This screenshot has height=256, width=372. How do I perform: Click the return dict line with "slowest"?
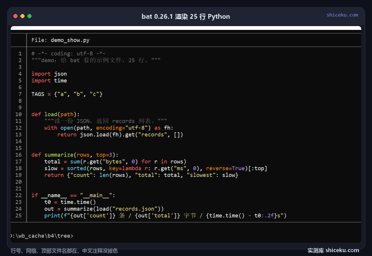[141, 175]
